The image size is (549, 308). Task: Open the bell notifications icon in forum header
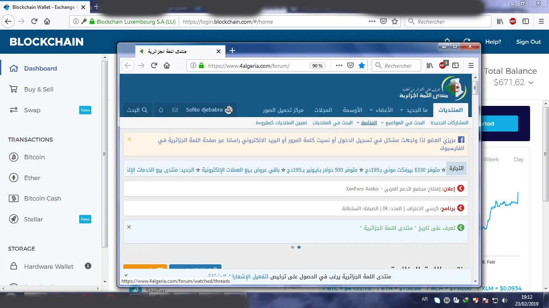pos(161,110)
